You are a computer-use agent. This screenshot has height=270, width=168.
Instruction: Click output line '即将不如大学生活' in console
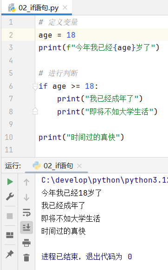tap(71, 218)
